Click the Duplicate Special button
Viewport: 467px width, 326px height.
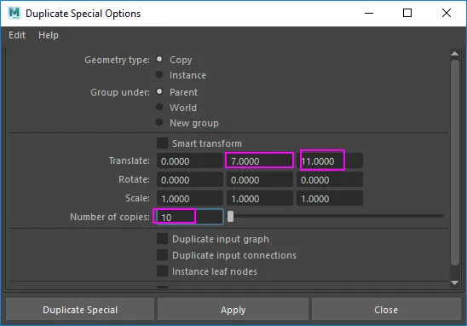pyautogui.click(x=80, y=309)
